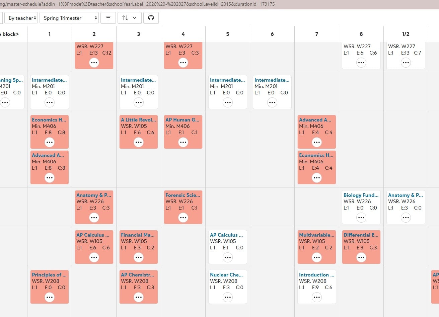Open the Spring Trimester term dropdown
The image size is (439, 317).
click(69, 18)
